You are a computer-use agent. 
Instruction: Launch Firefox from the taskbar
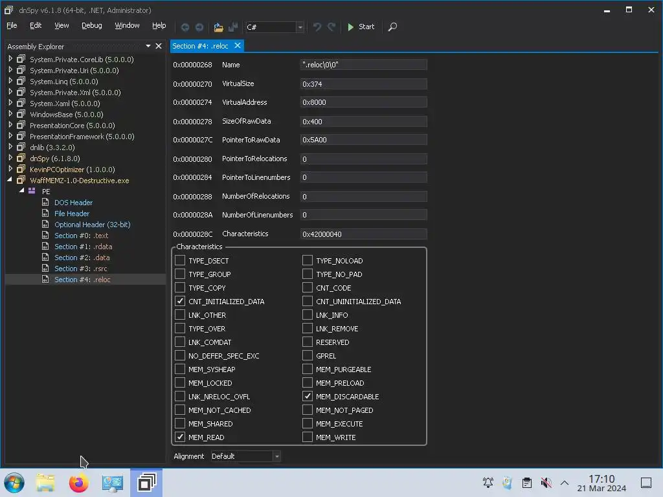[x=78, y=483]
